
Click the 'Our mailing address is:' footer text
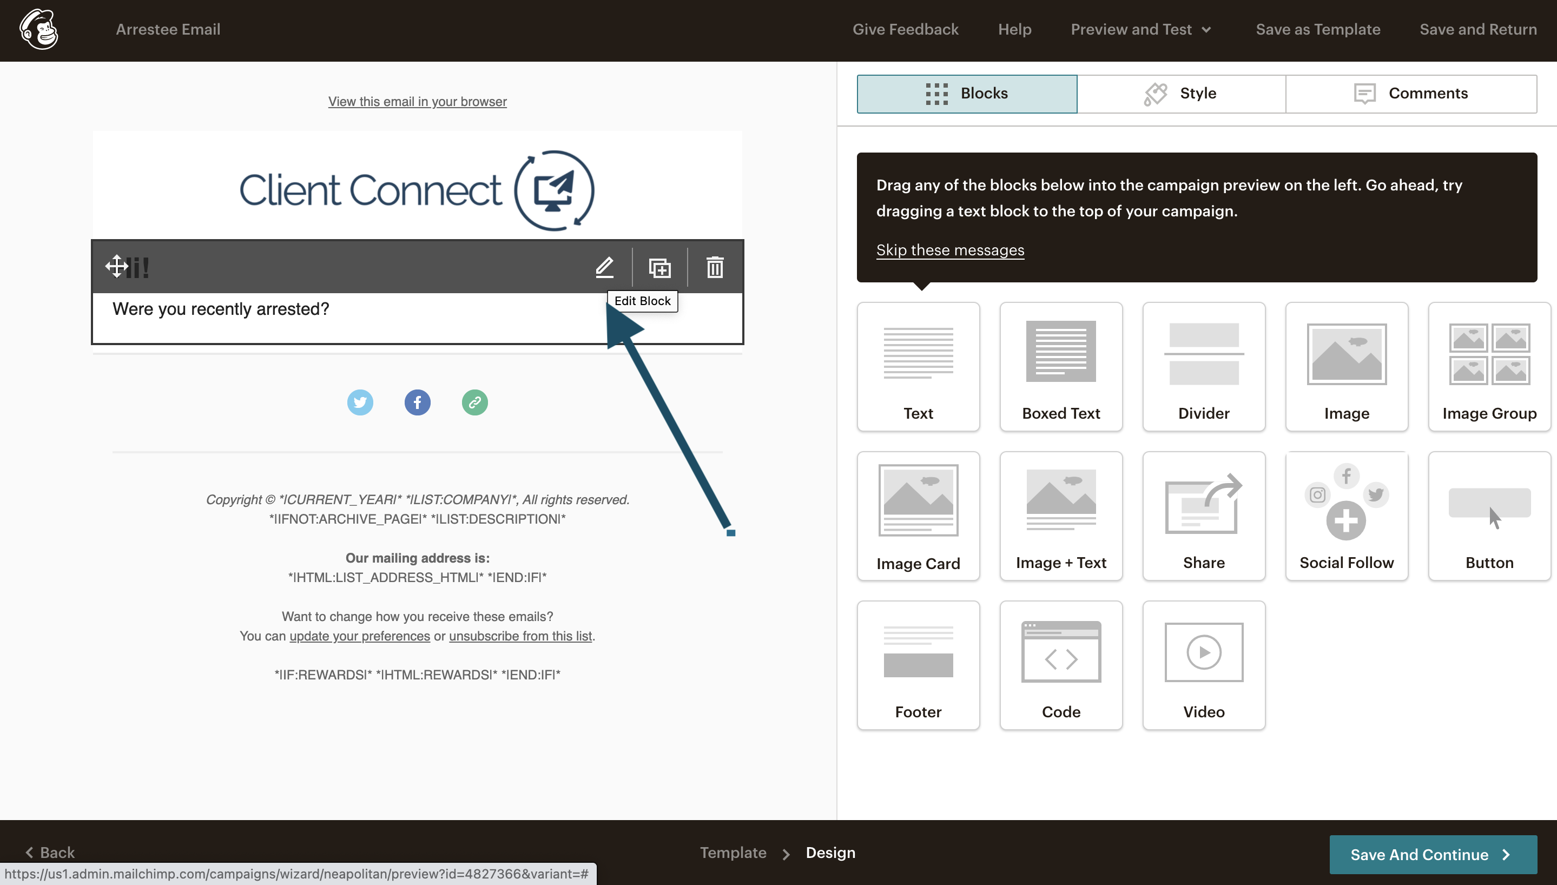[417, 558]
